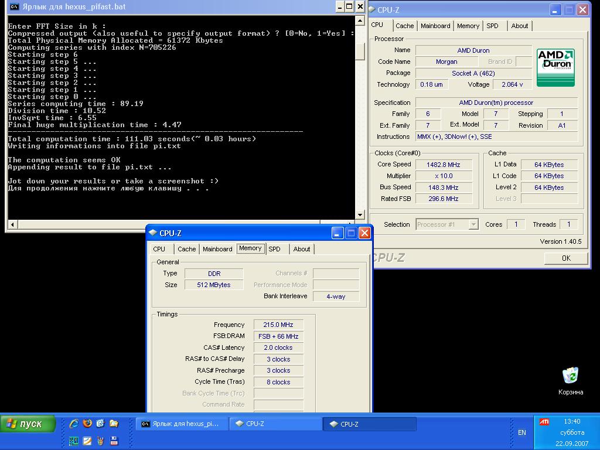Switch to SPD tab in CPU-Z Memory window
Viewport: 600px width, 450px height.
(x=274, y=248)
